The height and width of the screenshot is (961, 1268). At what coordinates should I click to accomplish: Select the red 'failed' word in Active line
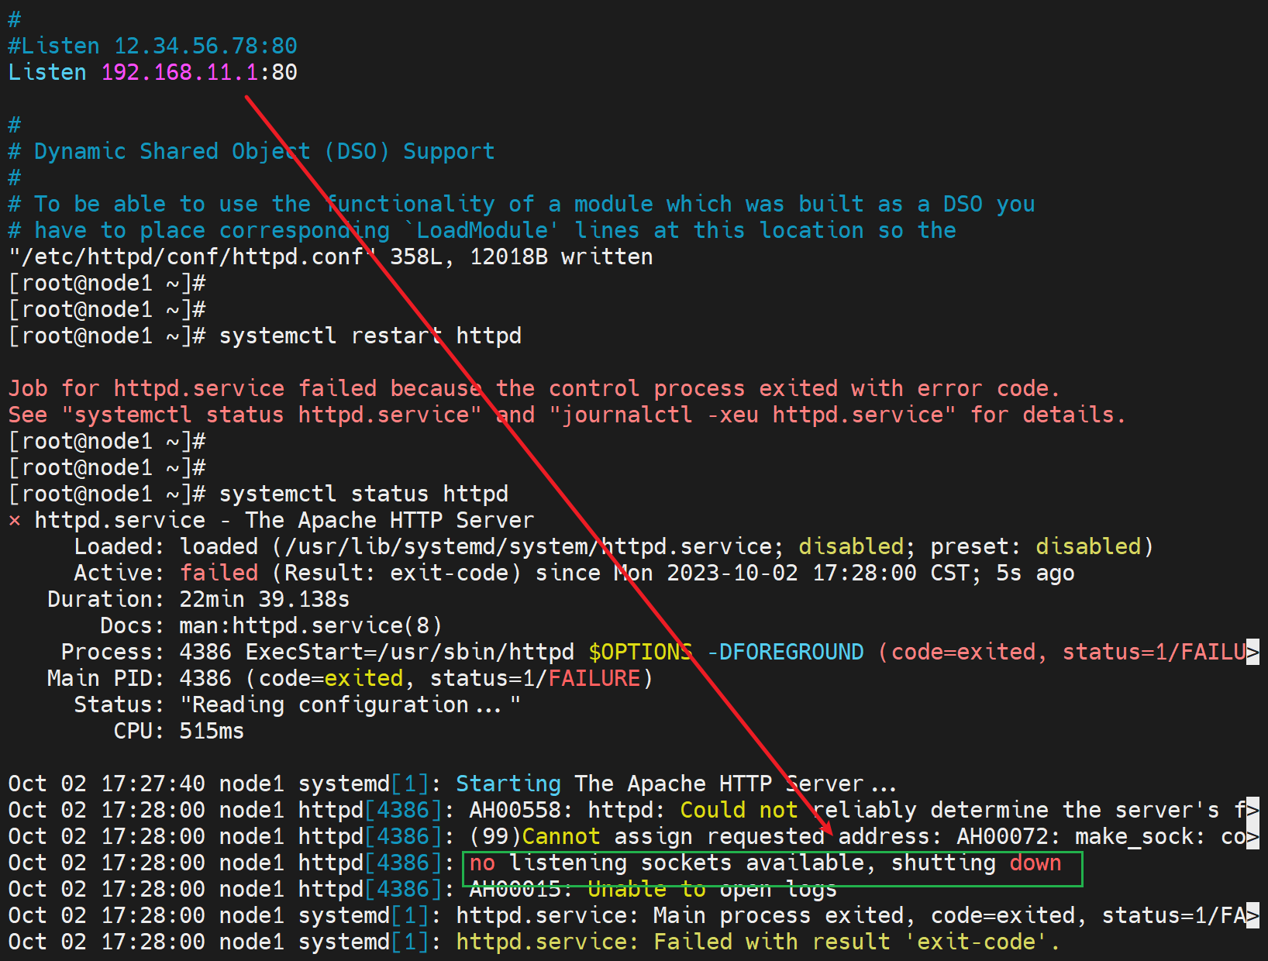(x=219, y=573)
